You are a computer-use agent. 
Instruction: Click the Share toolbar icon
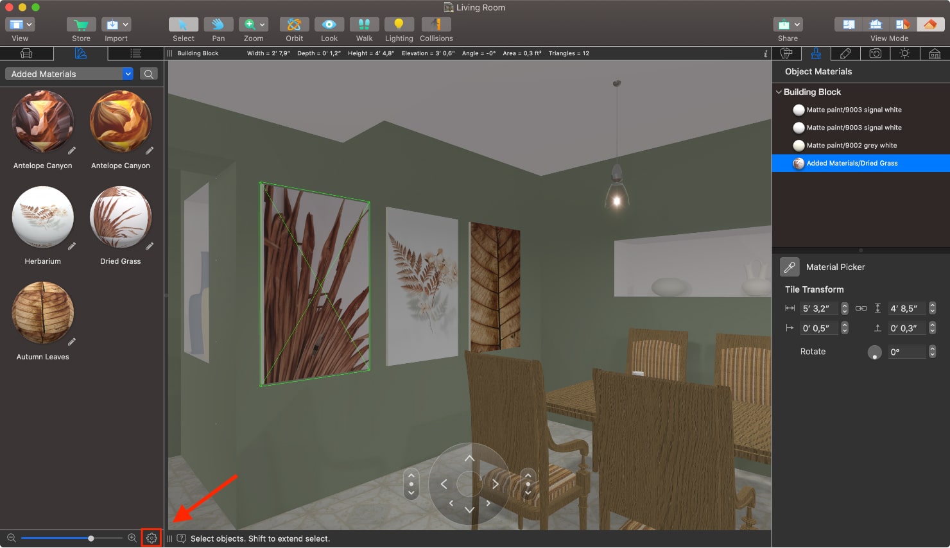784,24
